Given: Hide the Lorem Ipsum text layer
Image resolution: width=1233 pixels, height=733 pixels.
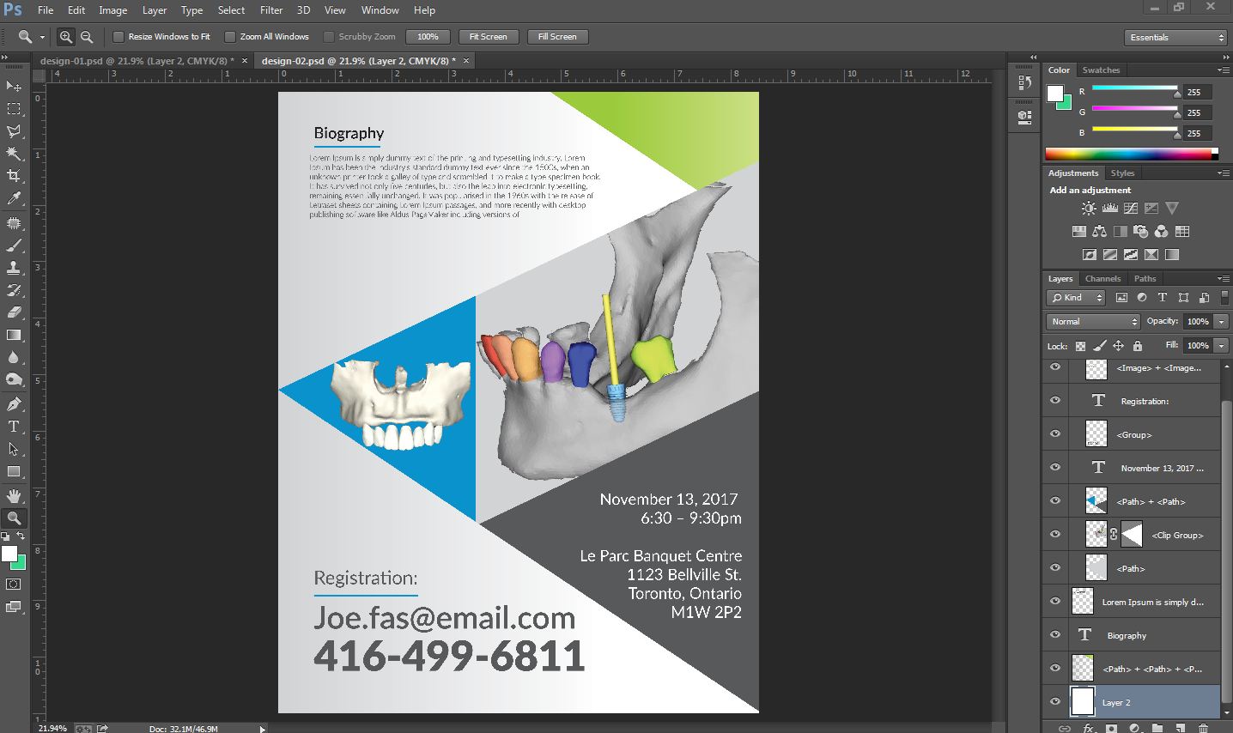Looking at the screenshot, I should (1055, 601).
